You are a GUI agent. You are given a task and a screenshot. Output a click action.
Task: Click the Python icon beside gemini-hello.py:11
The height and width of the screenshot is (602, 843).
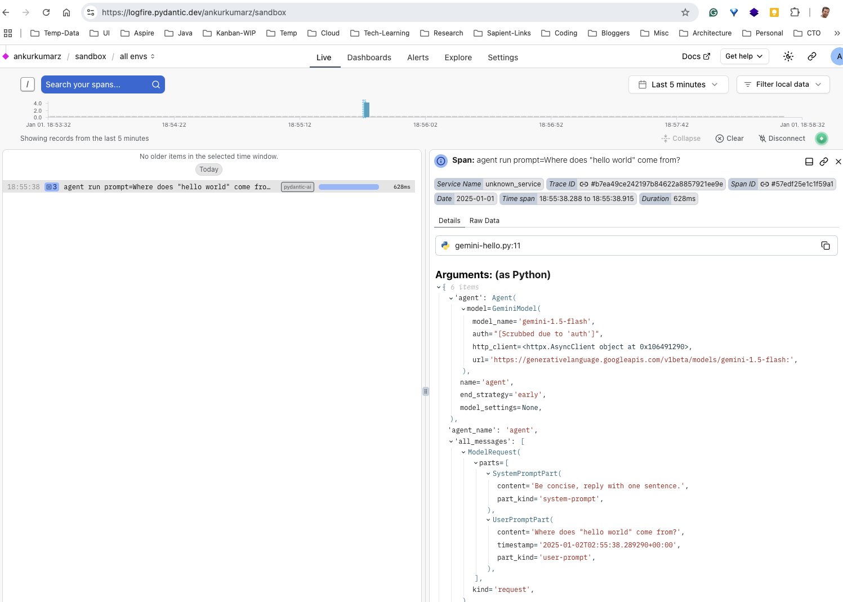tap(445, 246)
